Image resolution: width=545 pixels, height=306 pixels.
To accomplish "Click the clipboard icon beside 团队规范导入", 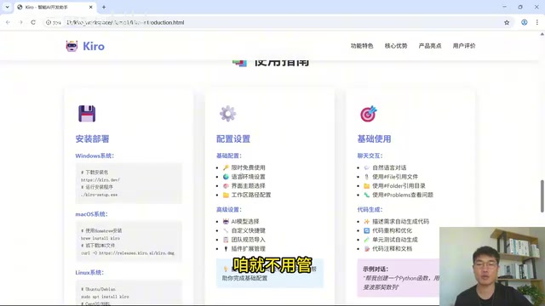I will [226, 240].
